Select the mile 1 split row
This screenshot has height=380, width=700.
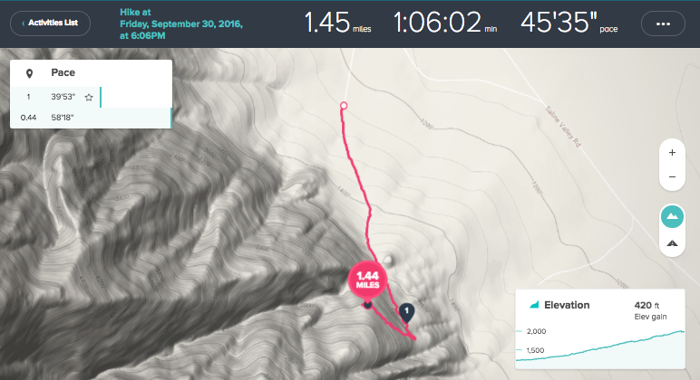click(x=56, y=97)
